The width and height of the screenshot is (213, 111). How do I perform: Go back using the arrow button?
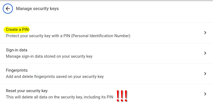8,9
